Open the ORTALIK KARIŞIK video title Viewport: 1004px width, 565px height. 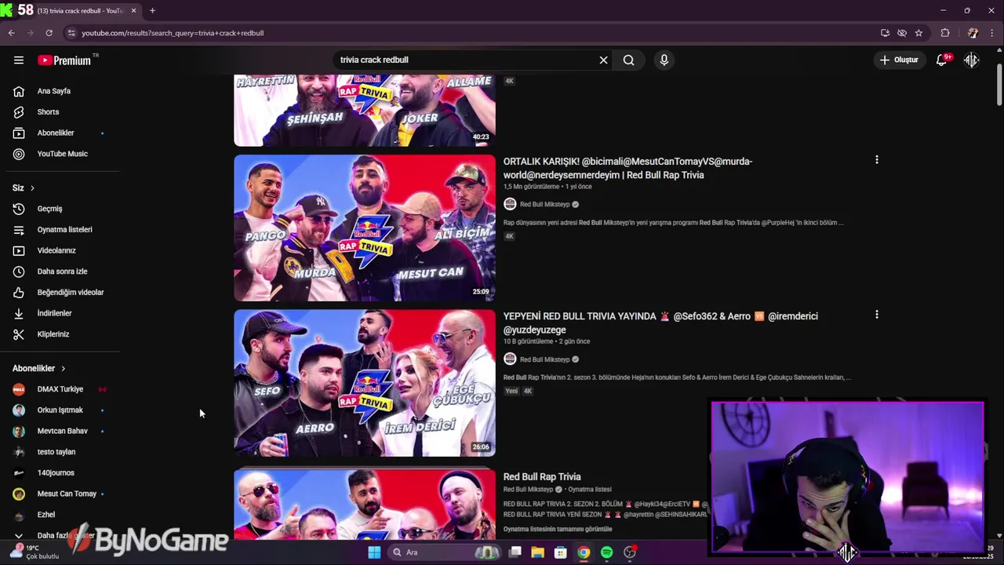[x=627, y=168]
